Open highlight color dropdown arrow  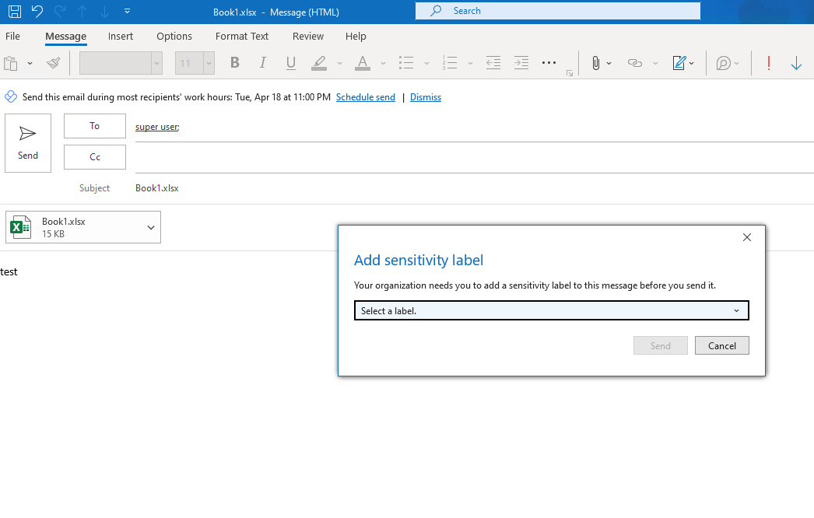(339, 63)
